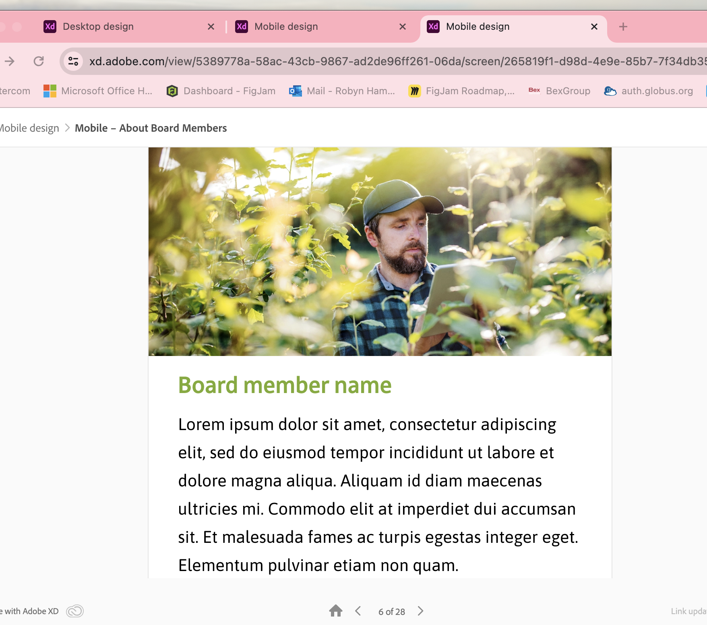The height and width of the screenshot is (625, 707).
Task: Open the Microsoft Office bookmark
Action: [x=98, y=91]
